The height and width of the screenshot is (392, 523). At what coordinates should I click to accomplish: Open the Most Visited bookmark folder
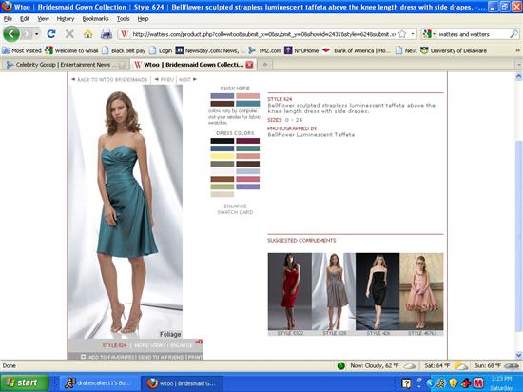click(x=22, y=50)
